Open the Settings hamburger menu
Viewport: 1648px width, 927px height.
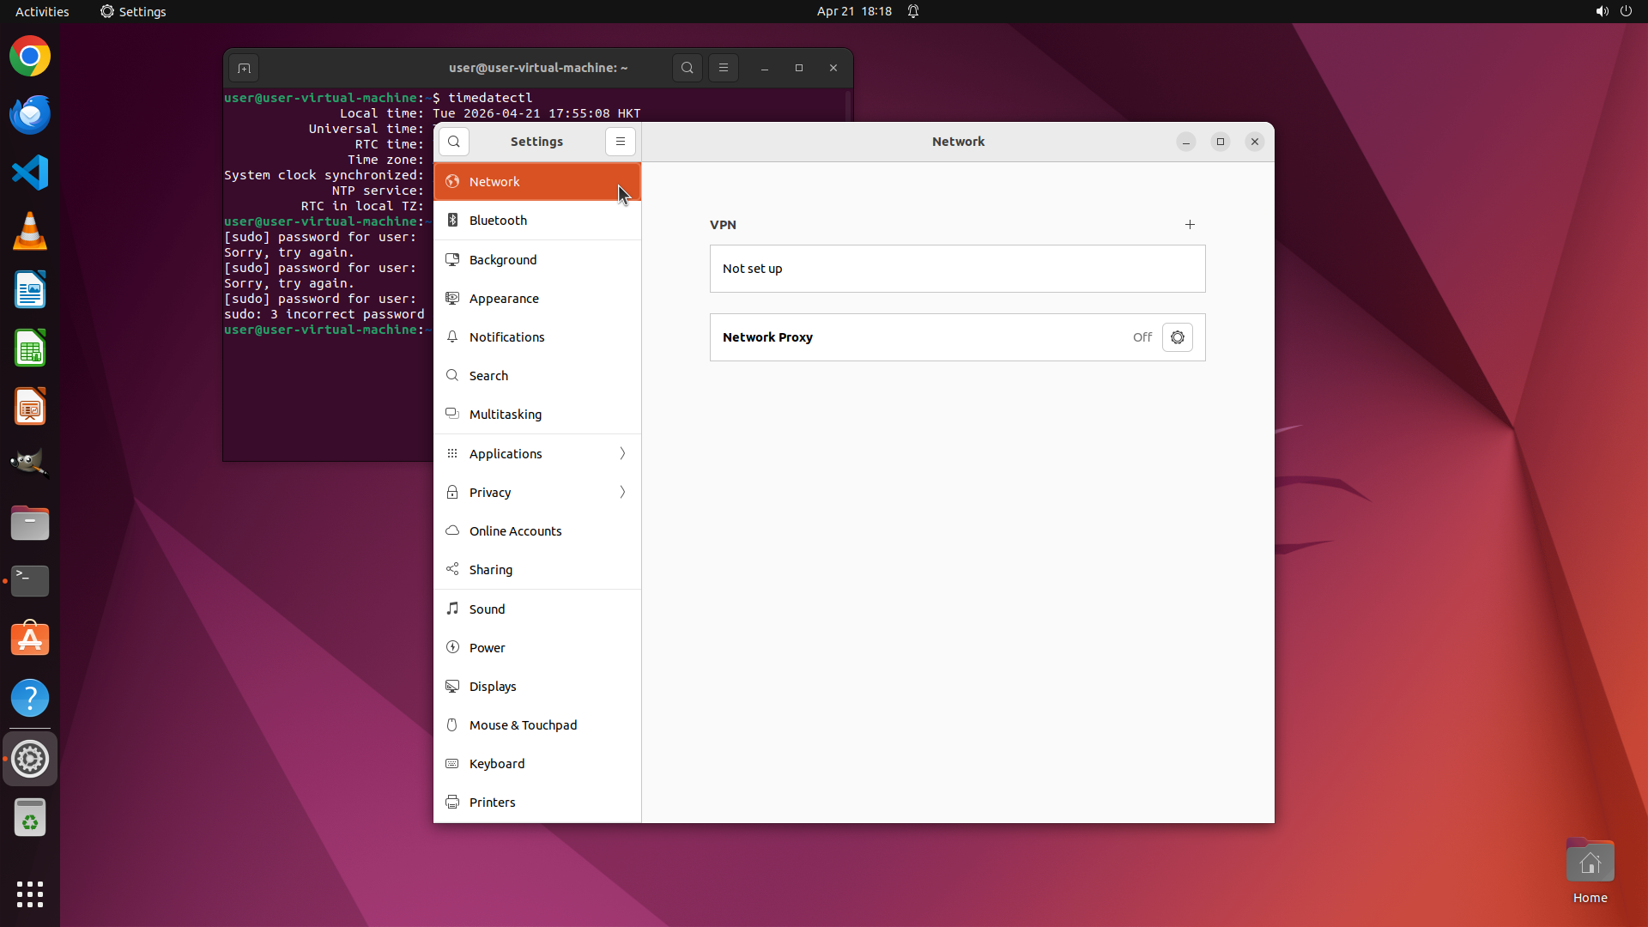pyautogui.click(x=621, y=142)
